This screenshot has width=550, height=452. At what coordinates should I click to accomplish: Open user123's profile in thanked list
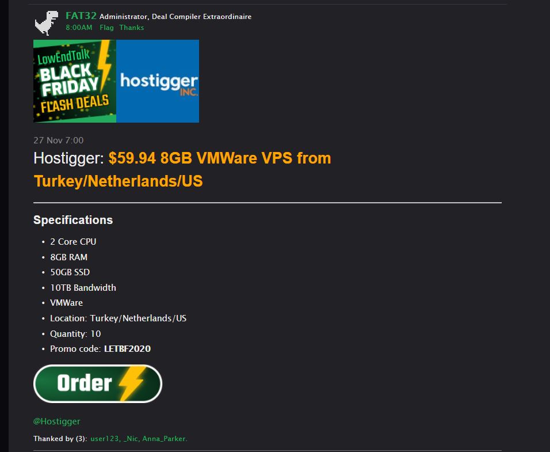pyautogui.click(x=105, y=439)
